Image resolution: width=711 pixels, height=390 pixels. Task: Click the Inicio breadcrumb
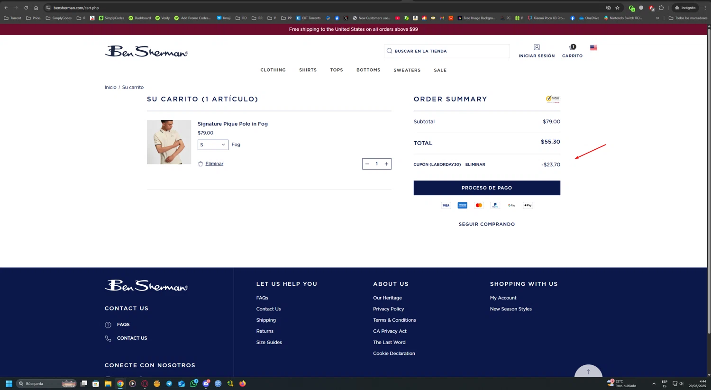(110, 87)
